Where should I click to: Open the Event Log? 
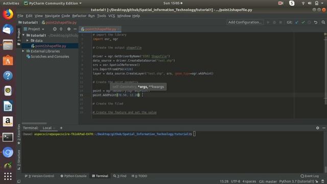point(310,176)
